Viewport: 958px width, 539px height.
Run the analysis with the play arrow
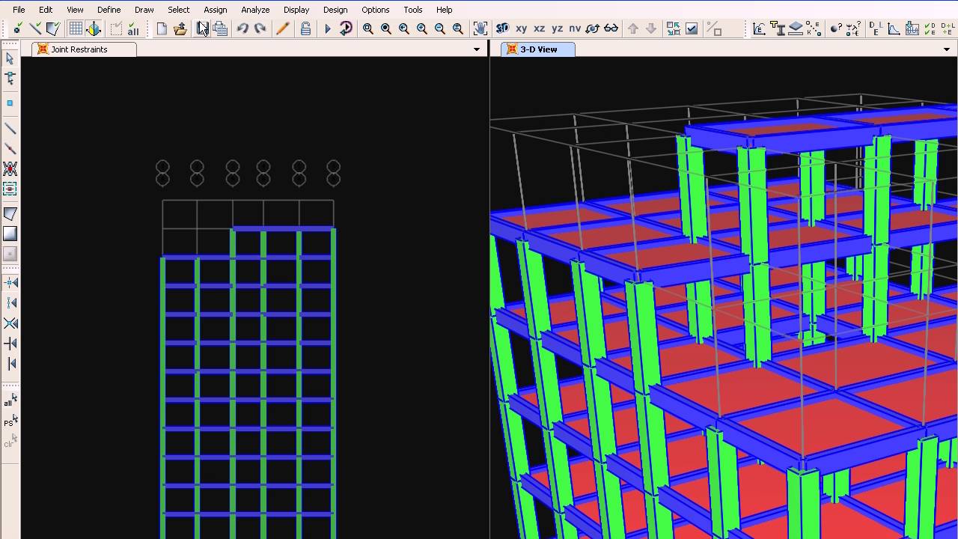(x=327, y=28)
